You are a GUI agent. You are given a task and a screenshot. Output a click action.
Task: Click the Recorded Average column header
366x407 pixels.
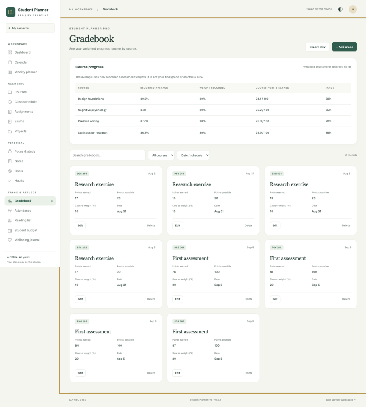pos(154,88)
